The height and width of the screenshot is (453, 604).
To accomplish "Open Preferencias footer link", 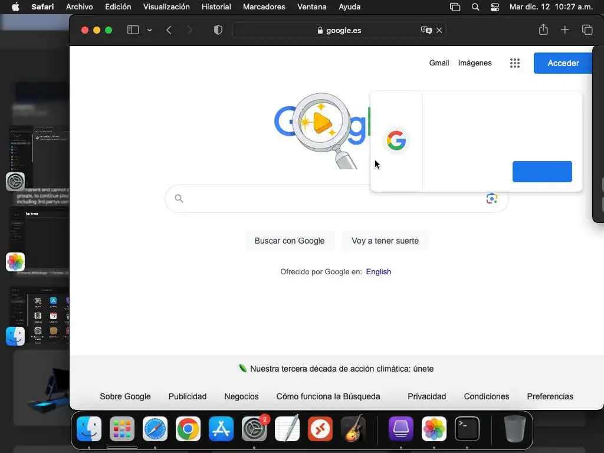I will [x=550, y=396].
